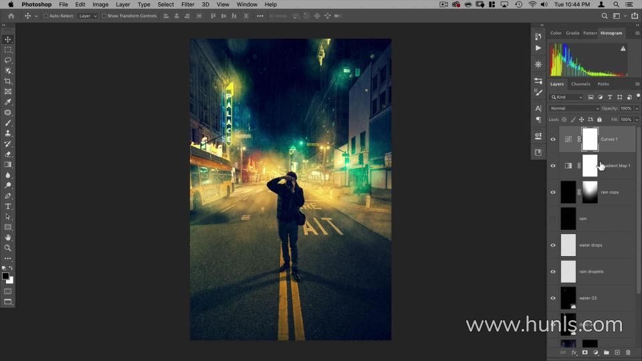Select the Eyedropper tool

point(8,102)
